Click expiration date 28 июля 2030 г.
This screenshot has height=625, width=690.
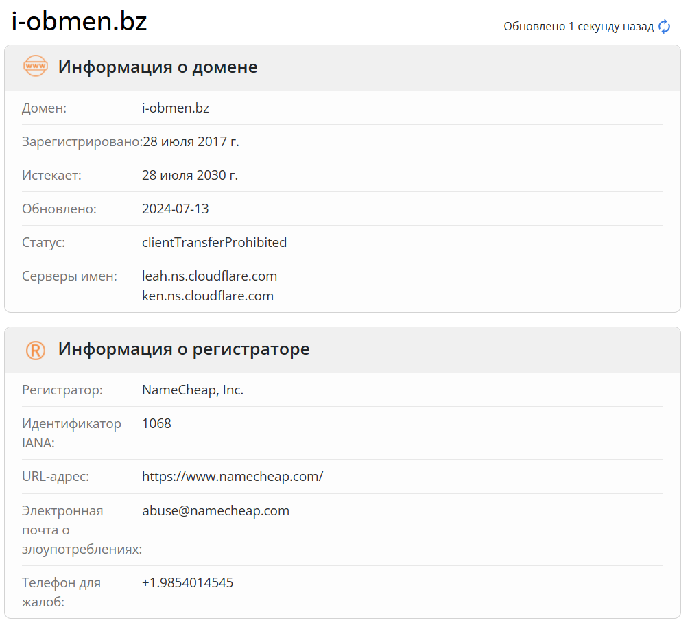[x=190, y=176]
